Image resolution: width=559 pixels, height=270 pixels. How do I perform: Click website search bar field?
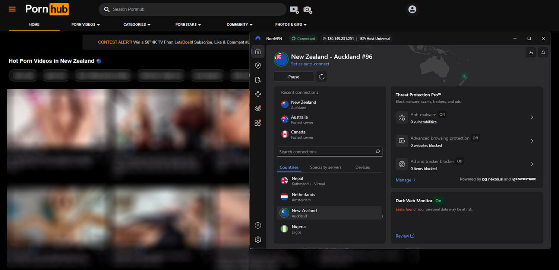coord(192,9)
